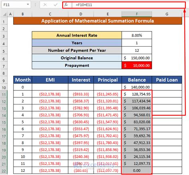This screenshot has height=175, width=189.
Task: Select row 11 header
Action: [4, 94]
